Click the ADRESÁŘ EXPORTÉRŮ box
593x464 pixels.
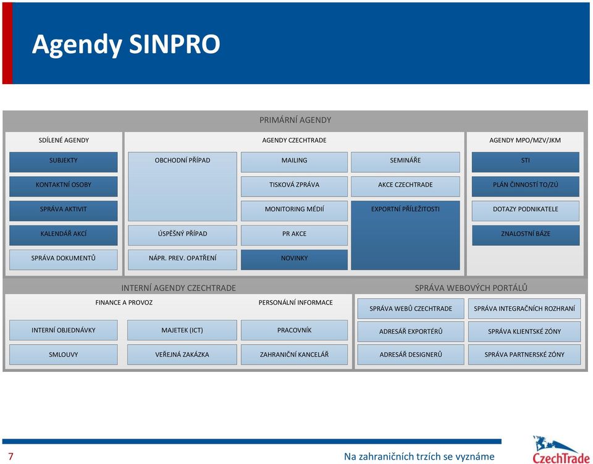coord(411,332)
